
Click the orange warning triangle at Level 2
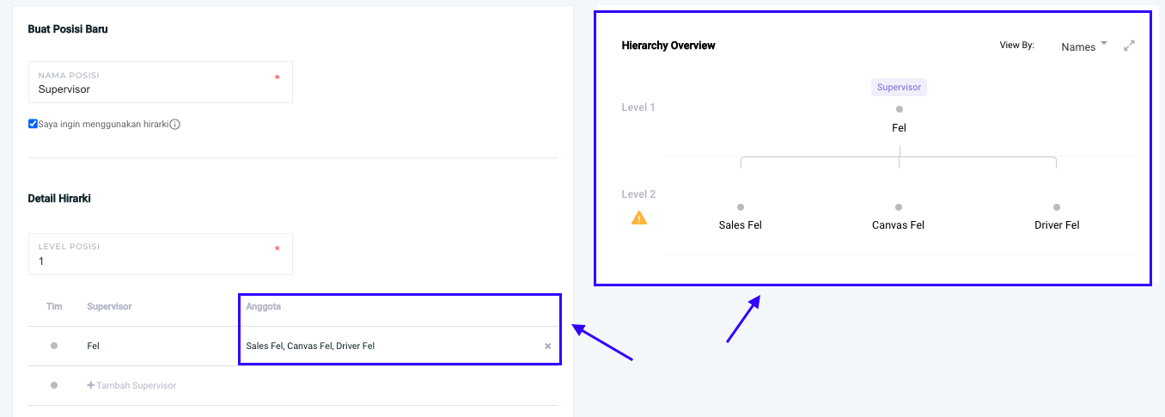coord(639,218)
